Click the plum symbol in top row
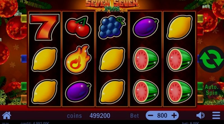224x124 pixels. 146,27
